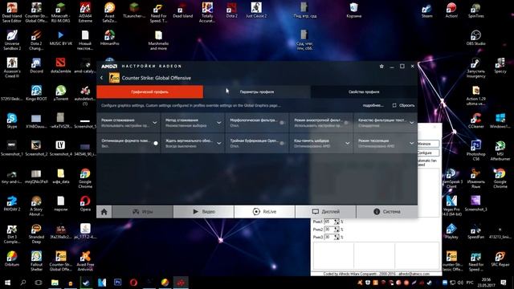514x289 pixels.
Task: Select Vegas Pro 14.0 desktop icon
Action: click(x=451, y=206)
